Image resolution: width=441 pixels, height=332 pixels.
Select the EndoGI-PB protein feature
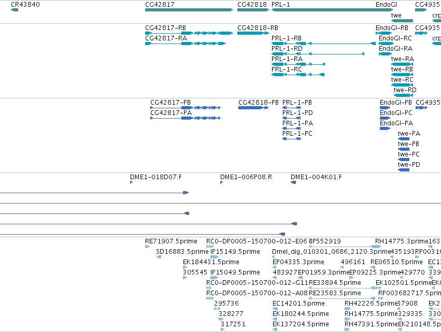pos(385,108)
